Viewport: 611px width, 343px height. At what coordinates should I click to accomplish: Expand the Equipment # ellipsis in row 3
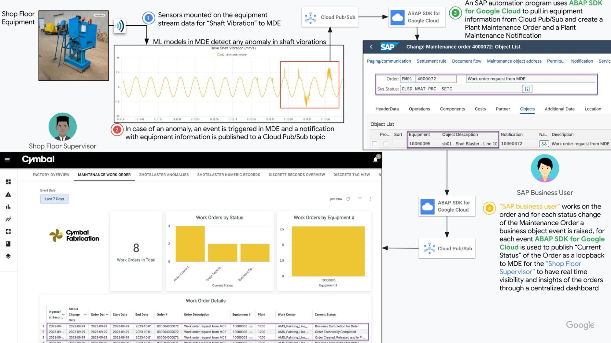click(x=251, y=338)
